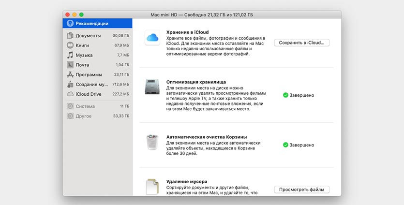Click the trash bin Корзина icon
404x205 pixels.
[x=152, y=142]
